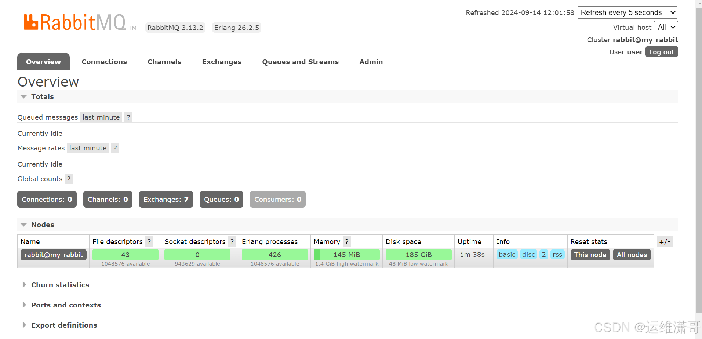702x339 pixels.
Task: Open help for Memory column
Action: [x=347, y=241]
